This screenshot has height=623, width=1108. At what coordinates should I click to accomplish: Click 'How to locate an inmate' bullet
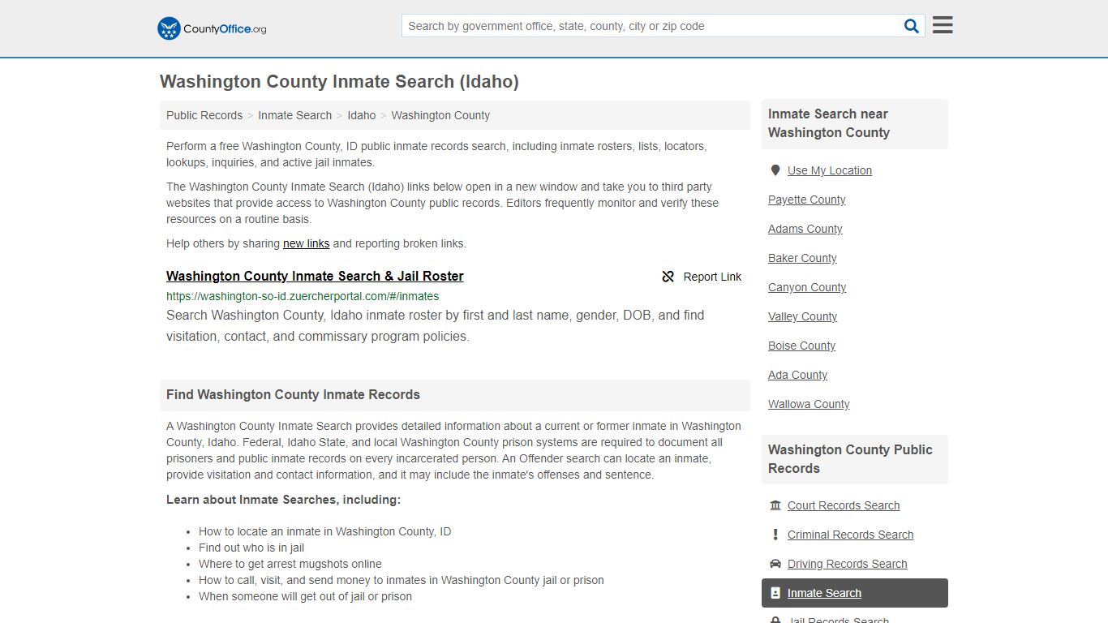324,531
